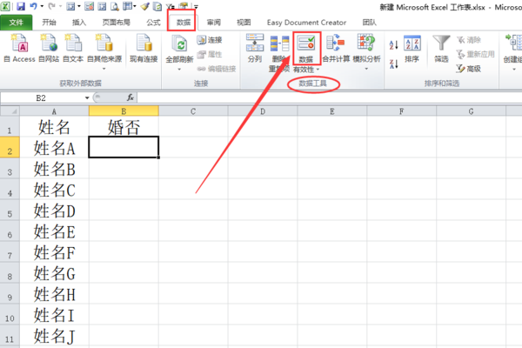Click cell containing 姓名C
This screenshot has width=522, height=348.
coord(54,190)
